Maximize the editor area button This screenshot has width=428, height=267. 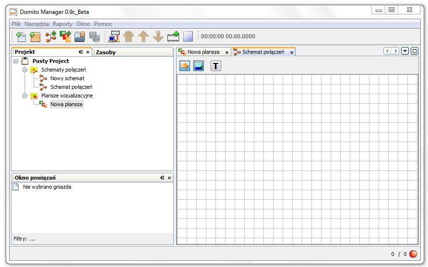pyautogui.click(x=415, y=51)
